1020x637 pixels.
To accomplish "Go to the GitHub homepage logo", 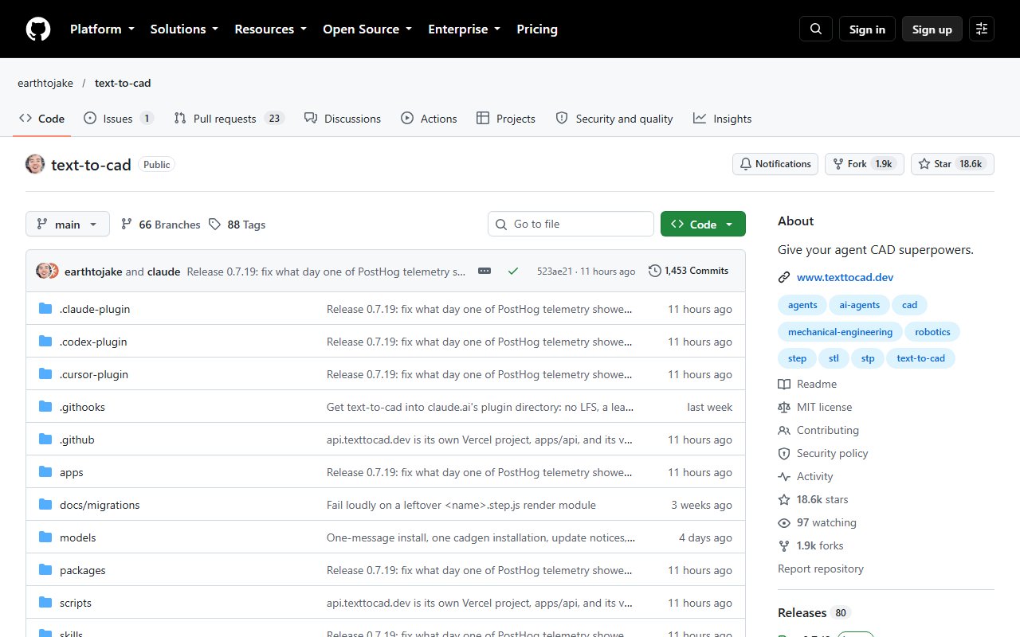I will 38,29.
